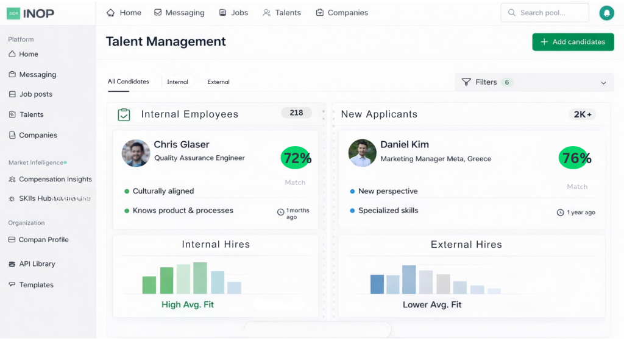Click Daniel Kim's profile photo
The width and height of the screenshot is (624, 339).
pos(362,153)
